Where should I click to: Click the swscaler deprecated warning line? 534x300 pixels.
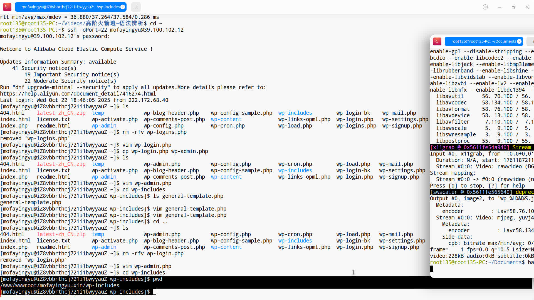click(x=481, y=192)
